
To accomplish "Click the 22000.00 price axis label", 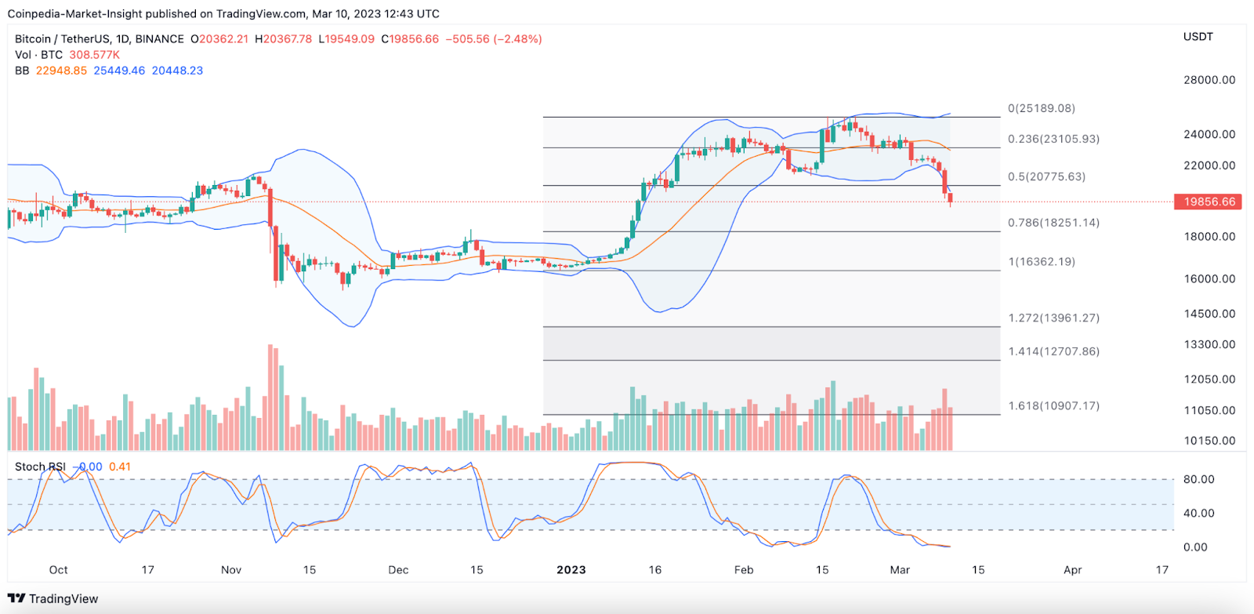I will (x=1209, y=165).
